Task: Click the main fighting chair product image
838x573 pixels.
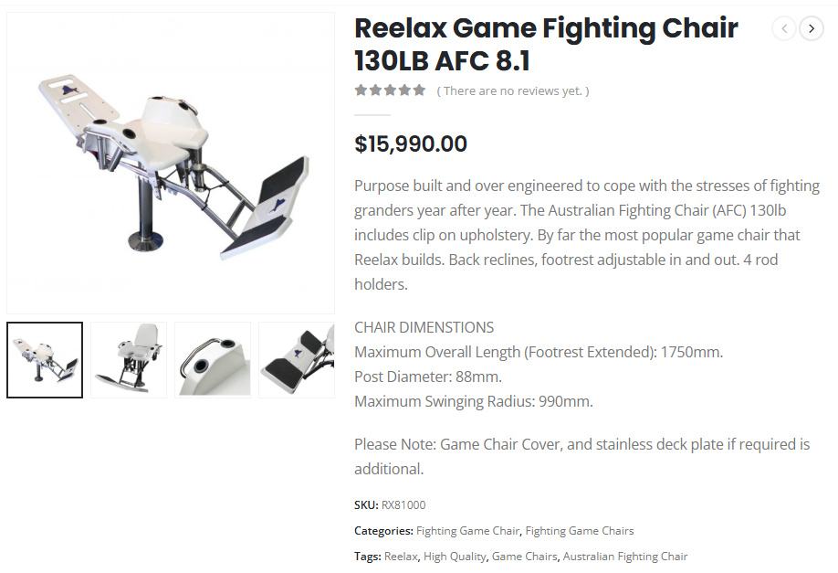Action: [171, 163]
